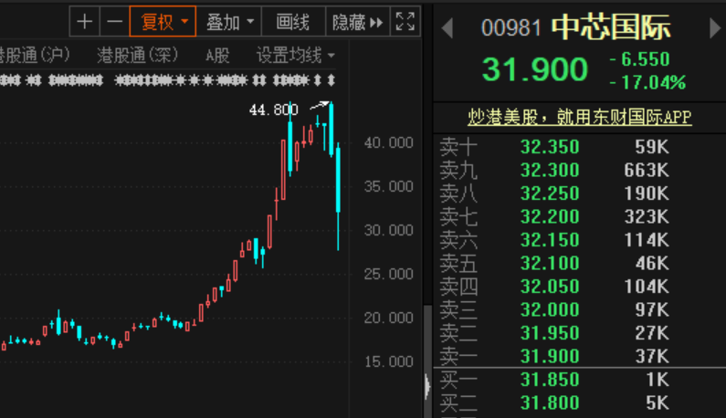Click the 44.800 high price marker

(x=273, y=110)
